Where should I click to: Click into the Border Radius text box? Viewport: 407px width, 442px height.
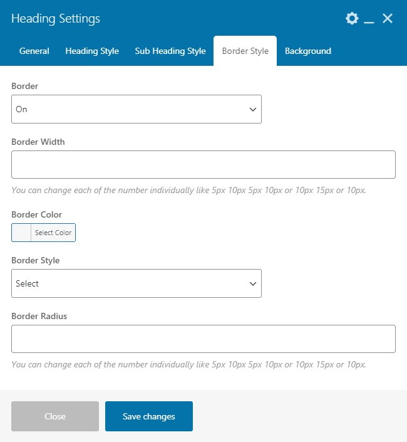point(203,339)
